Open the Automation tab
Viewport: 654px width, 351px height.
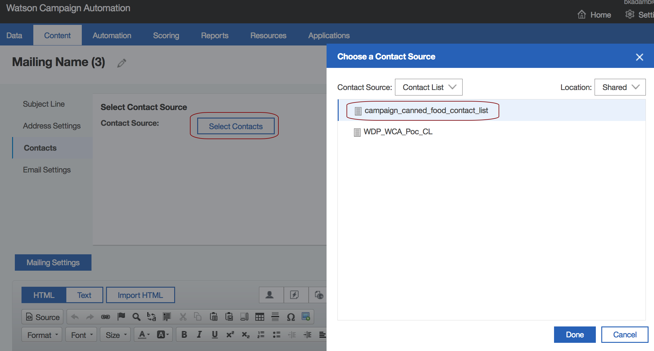click(x=112, y=35)
